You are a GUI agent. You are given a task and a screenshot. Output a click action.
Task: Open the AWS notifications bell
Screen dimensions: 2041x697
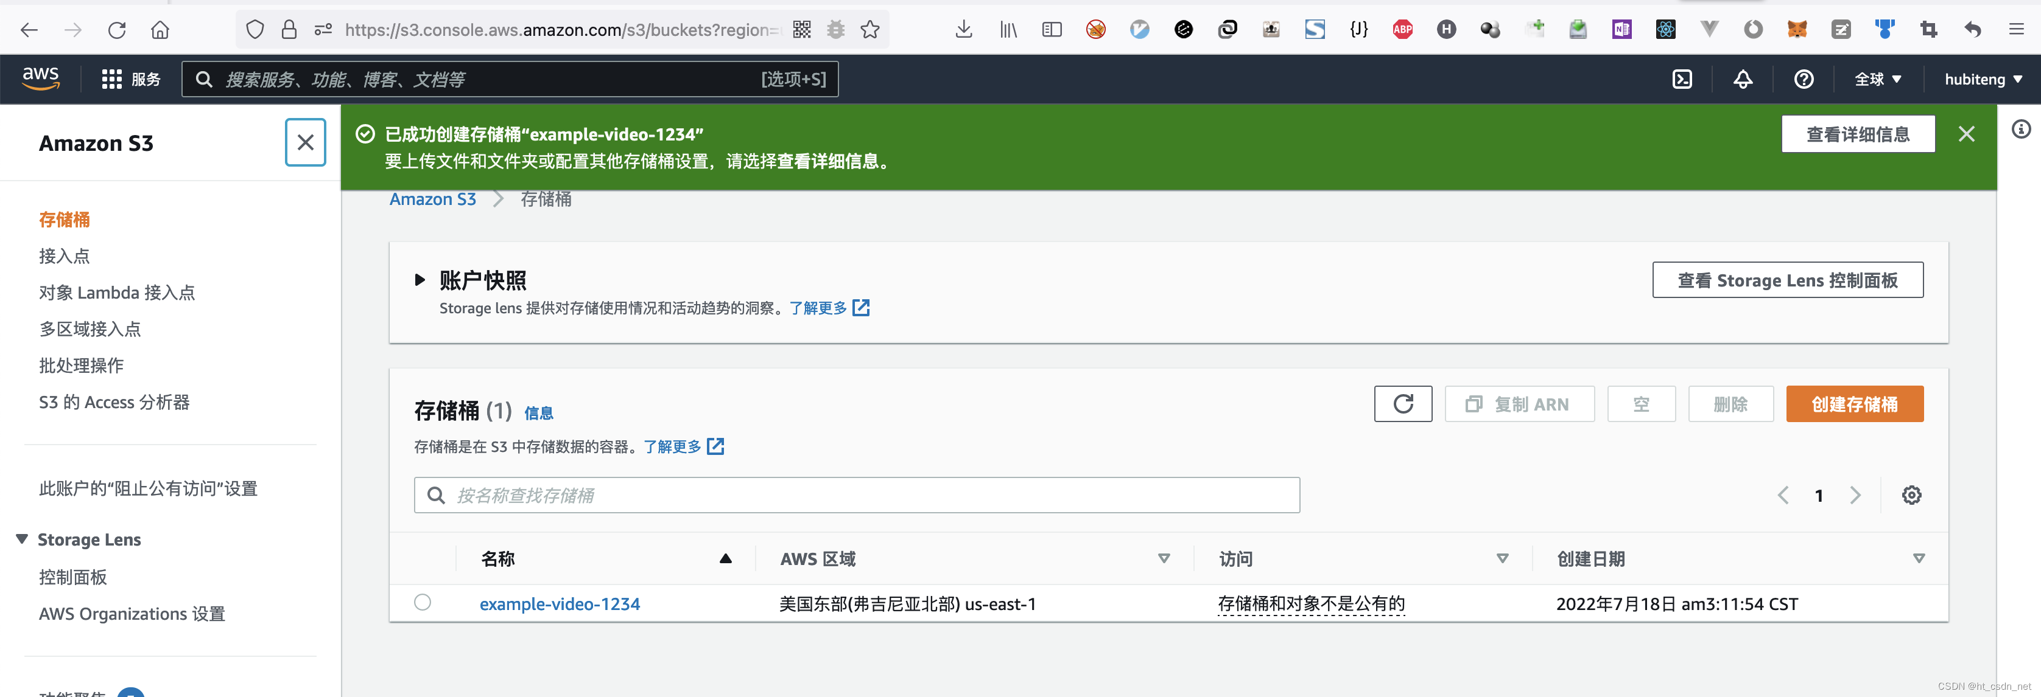click(x=1743, y=79)
